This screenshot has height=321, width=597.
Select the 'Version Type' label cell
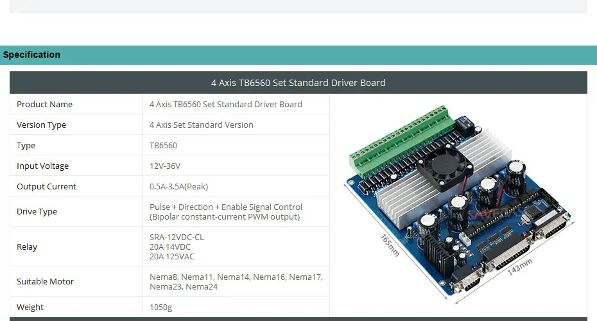click(x=76, y=125)
